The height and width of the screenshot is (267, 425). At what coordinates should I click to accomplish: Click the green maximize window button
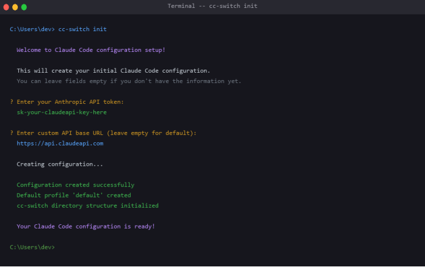pyautogui.click(x=24, y=7)
